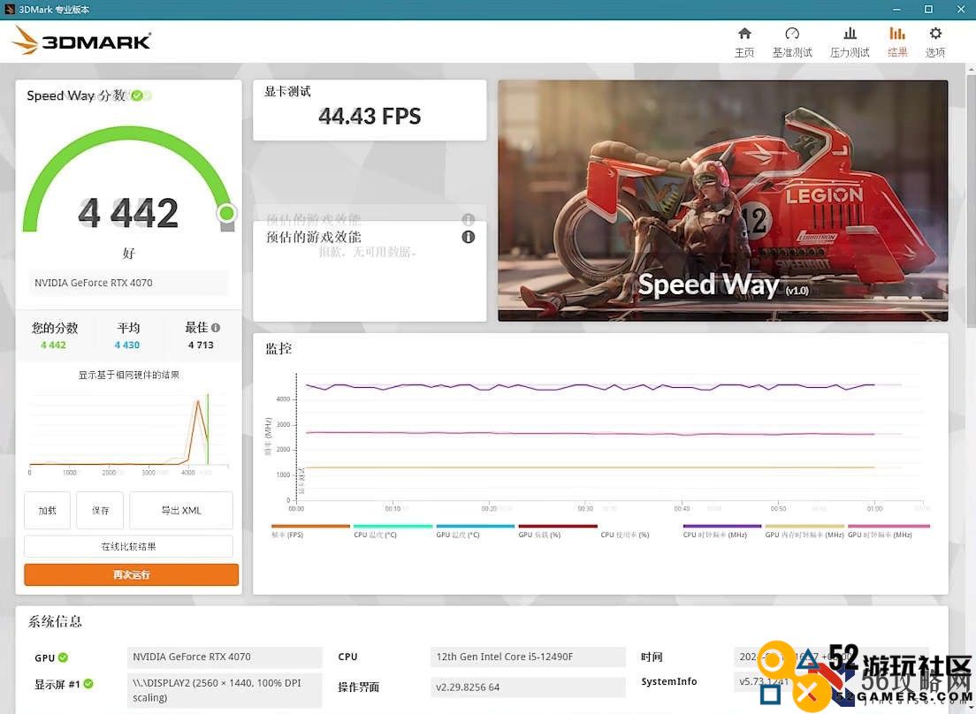Toggle the GPU 负载 (%) legend entry
976x714 pixels.
click(557, 530)
